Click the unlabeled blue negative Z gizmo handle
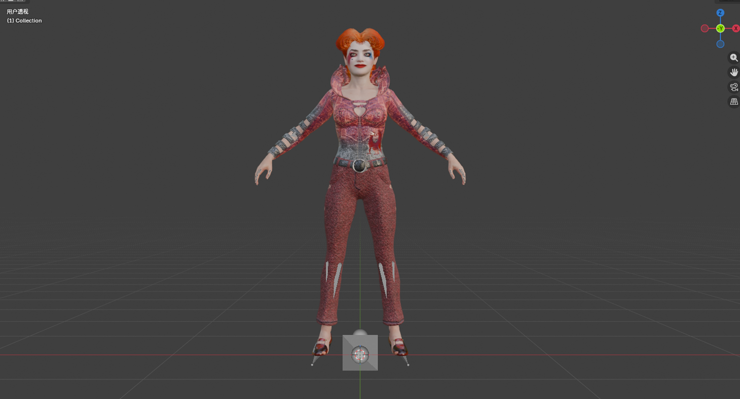The height and width of the screenshot is (399, 740). coord(720,44)
